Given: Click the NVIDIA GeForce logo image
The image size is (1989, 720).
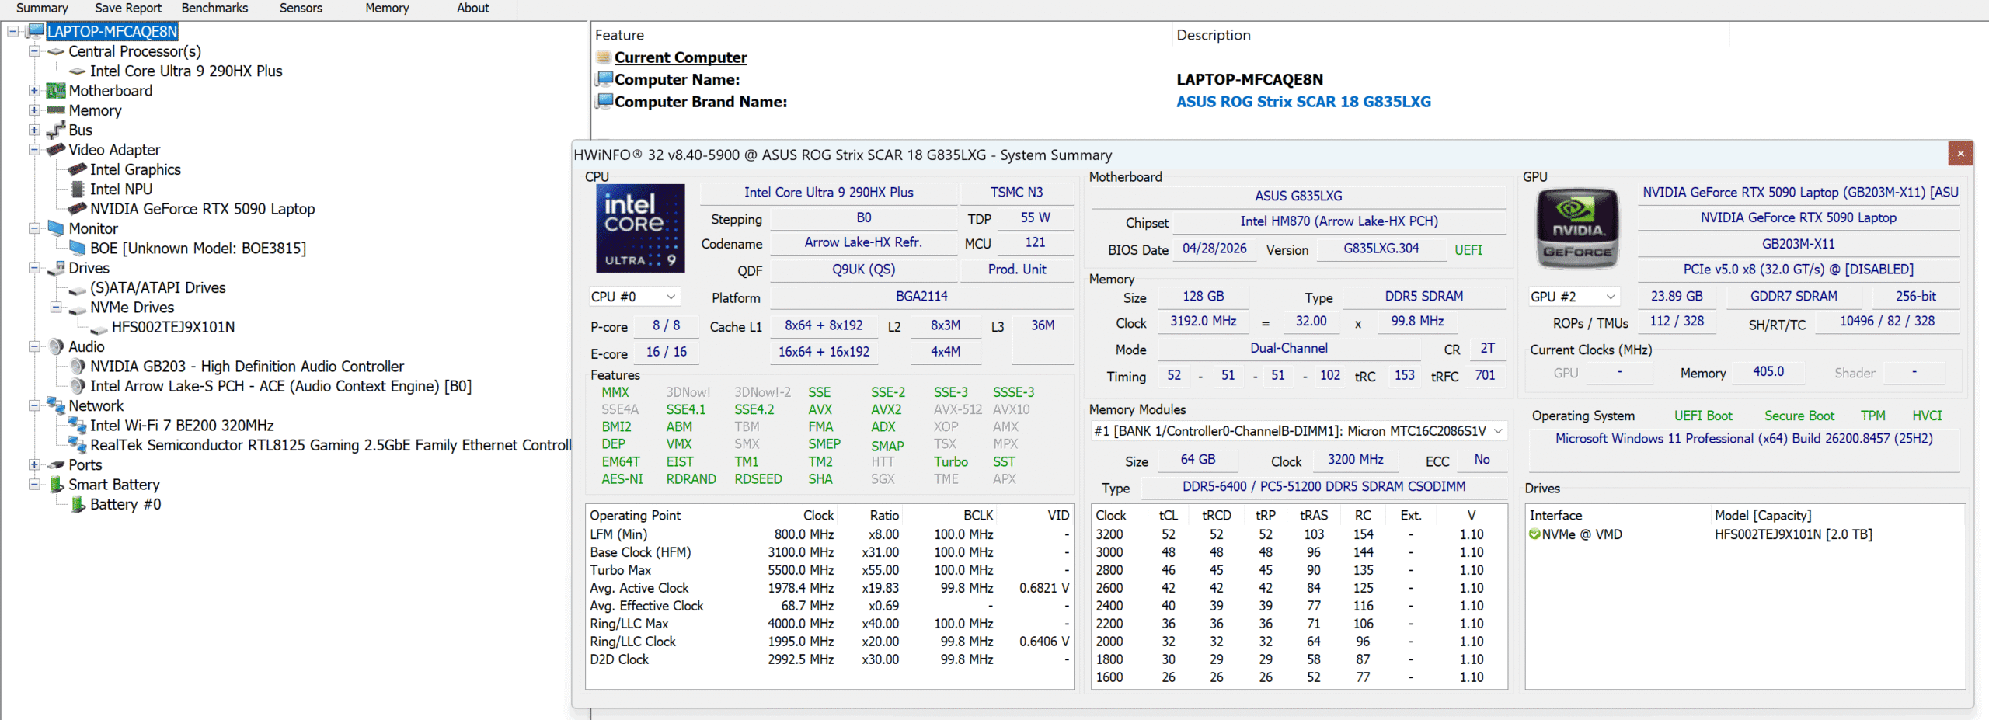Looking at the screenshot, I should [1578, 228].
